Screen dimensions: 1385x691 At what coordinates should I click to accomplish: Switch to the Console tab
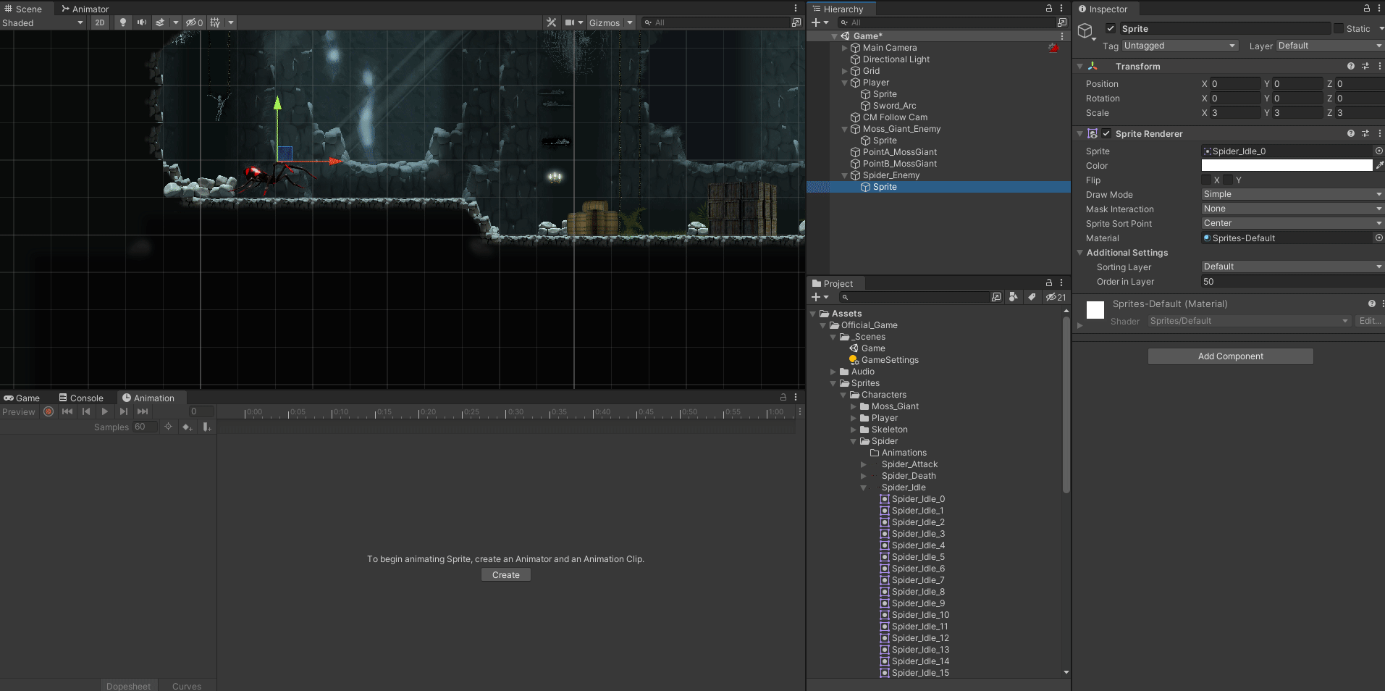click(81, 398)
